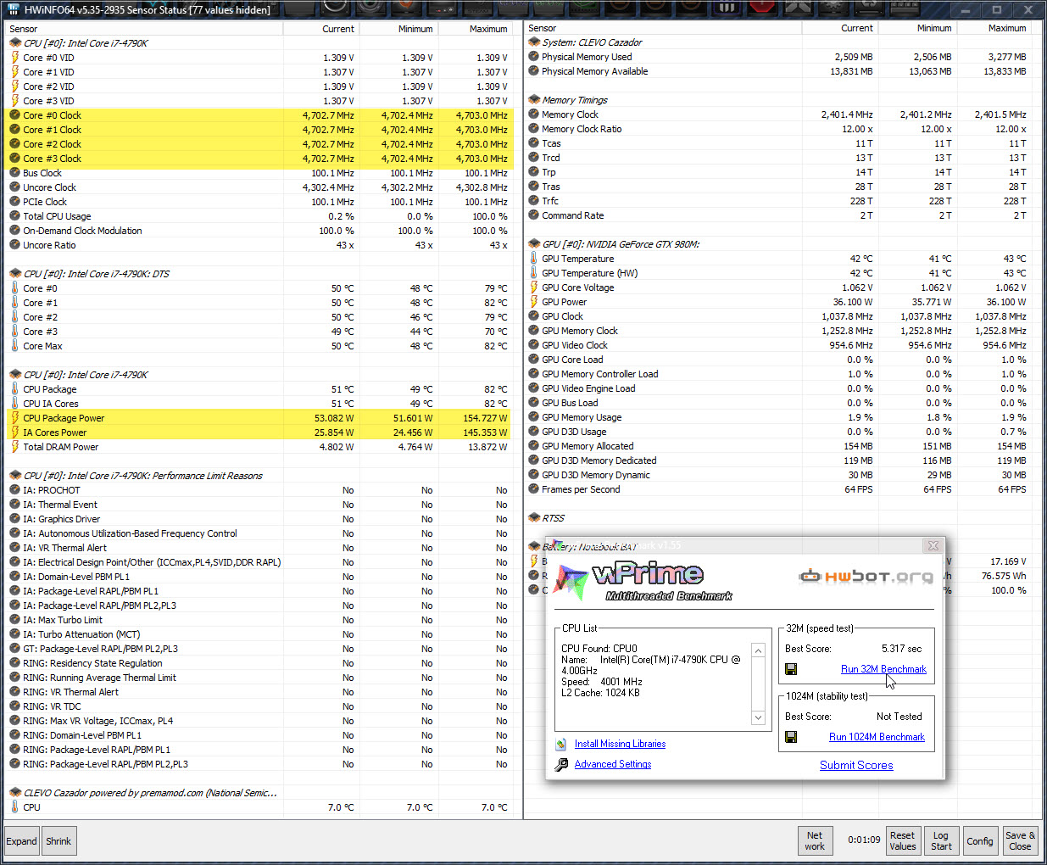Select the IA: Thermal Event row
The width and height of the screenshot is (1047, 865).
point(259,505)
